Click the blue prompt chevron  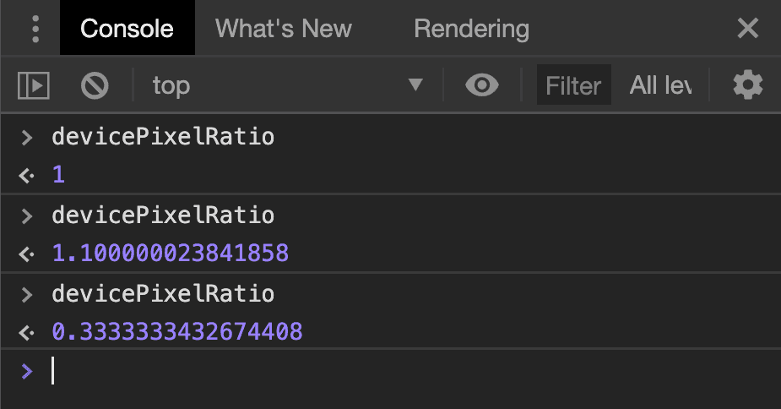27,371
